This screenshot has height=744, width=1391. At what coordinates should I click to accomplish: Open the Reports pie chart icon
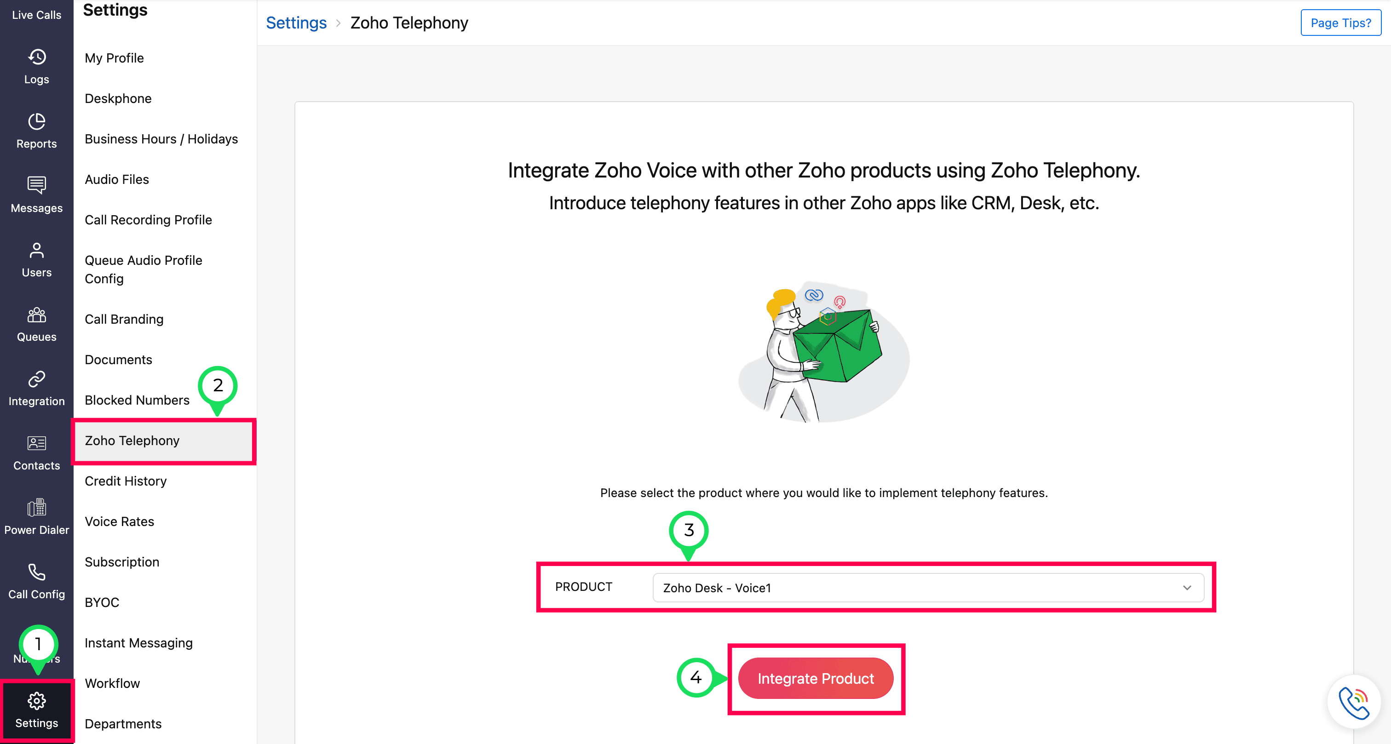click(x=37, y=121)
